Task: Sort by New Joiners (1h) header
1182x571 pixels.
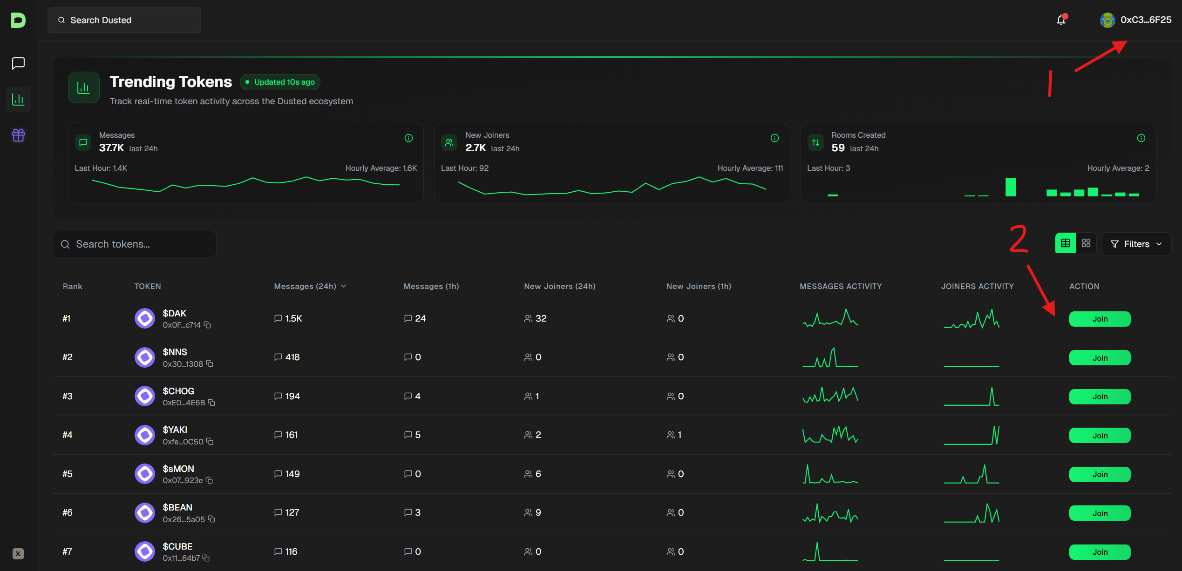Action: 699,286
